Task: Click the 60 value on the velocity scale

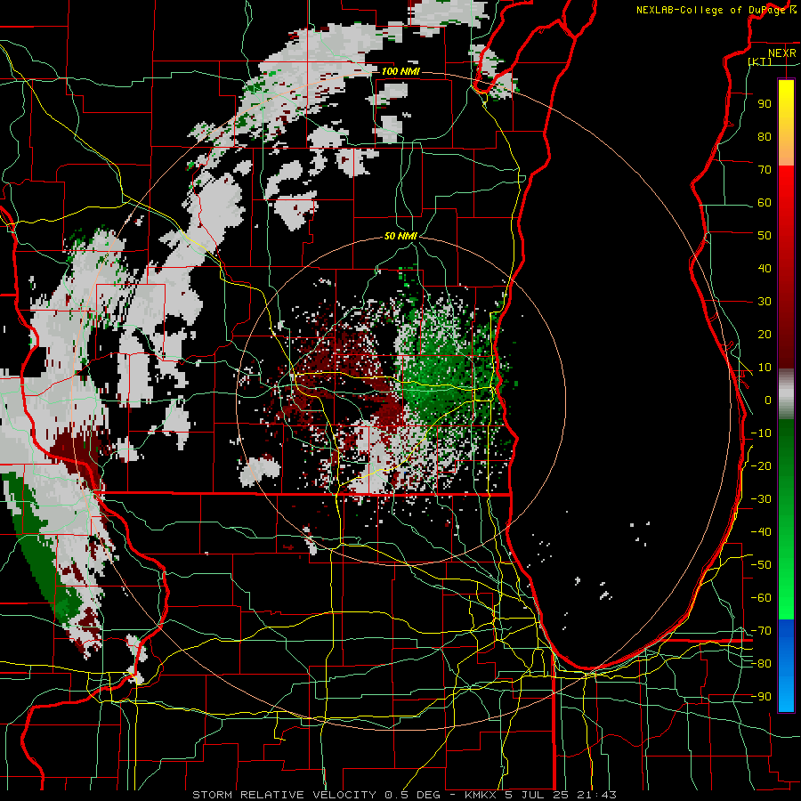Action: (765, 202)
